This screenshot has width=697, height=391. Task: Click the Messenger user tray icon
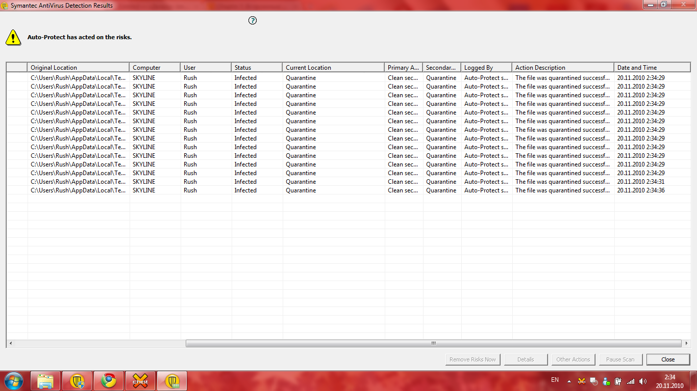pyautogui.click(x=606, y=381)
